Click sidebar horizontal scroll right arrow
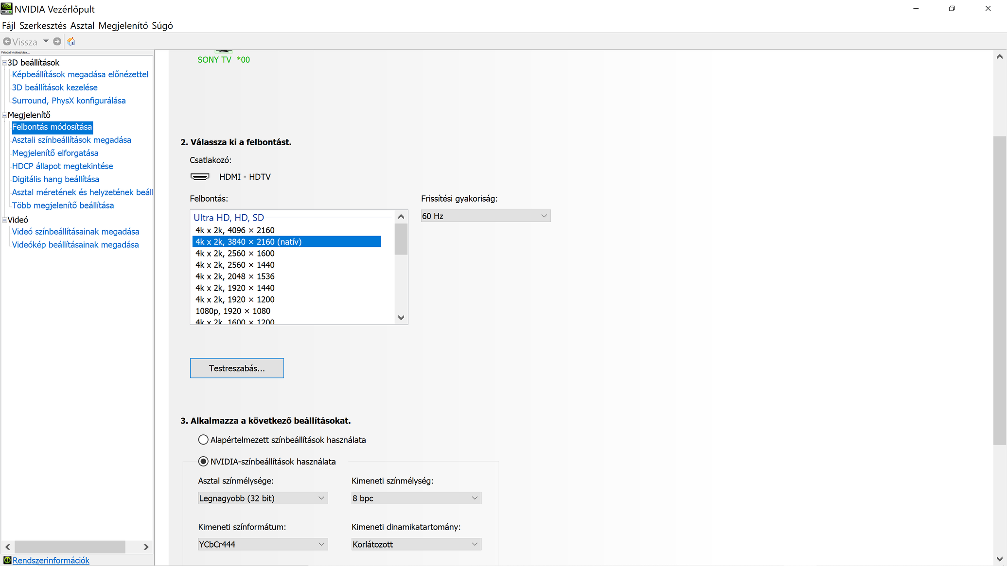Viewport: 1007px width, 566px height. click(146, 547)
